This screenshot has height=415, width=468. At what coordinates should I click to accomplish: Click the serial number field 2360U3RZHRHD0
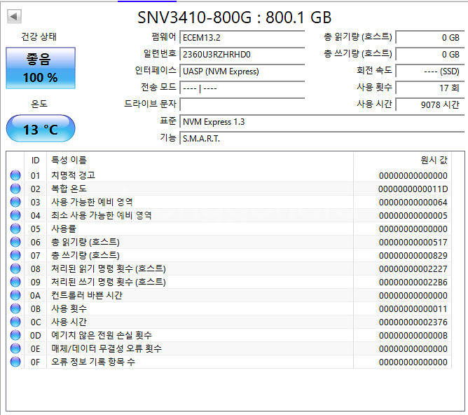[242, 55]
